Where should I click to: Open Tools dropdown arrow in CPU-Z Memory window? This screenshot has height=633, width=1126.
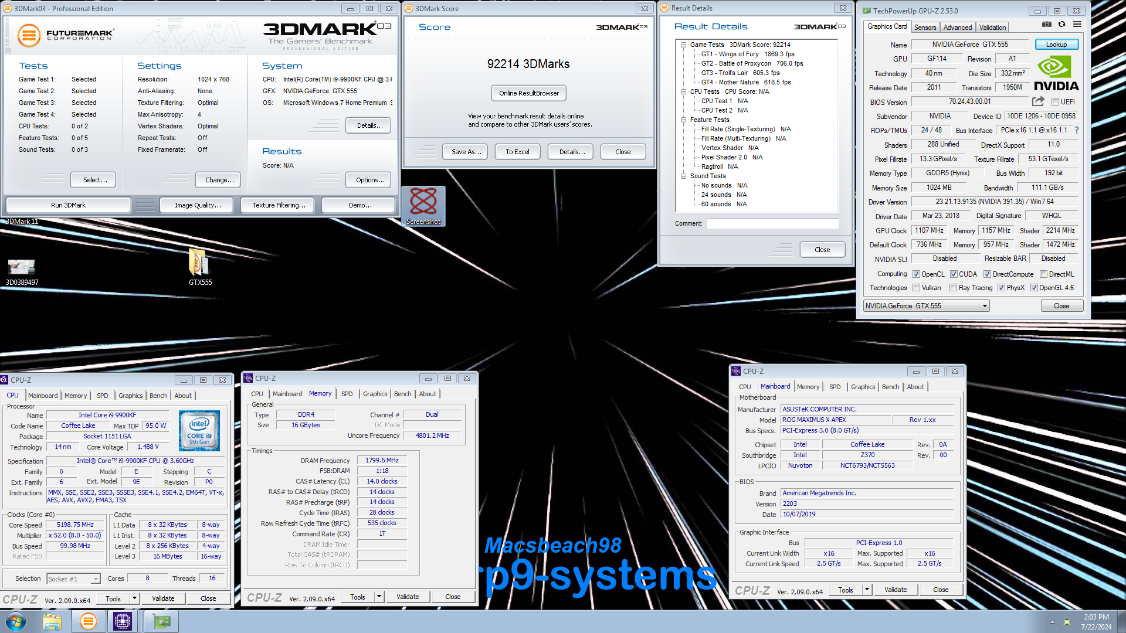click(379, 597)
